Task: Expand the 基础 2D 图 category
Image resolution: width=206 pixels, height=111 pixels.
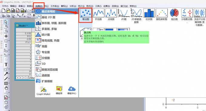Action: (57, 17)
